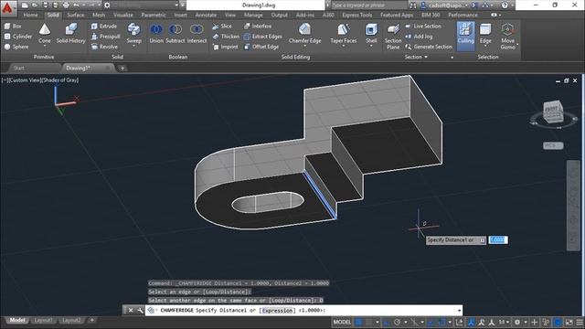
Task: Click the ViewCube in the viewport
Action: tap(553, 112)
